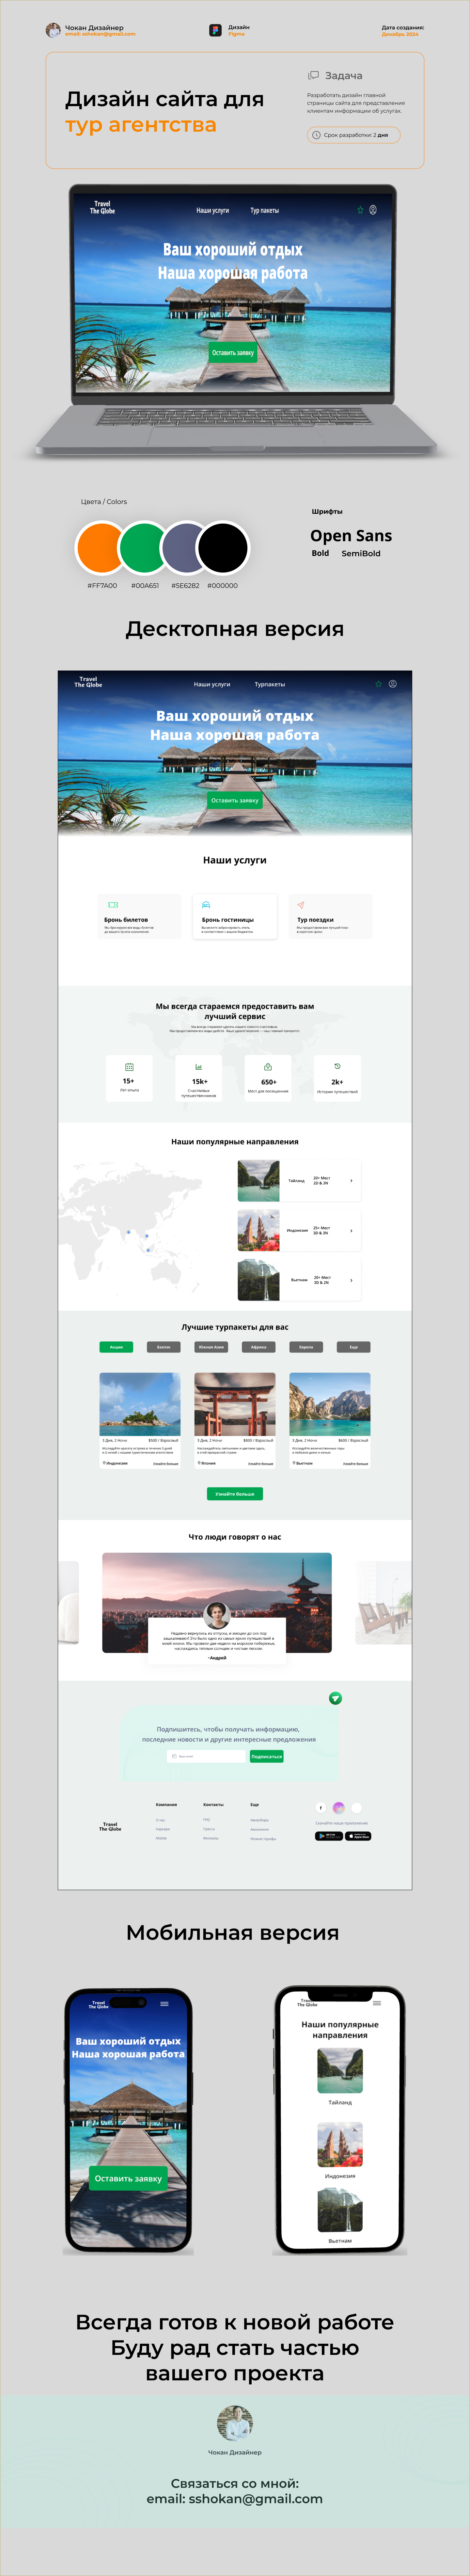This screenshot has width=470, height=2576.
Task: Click the email input field in subscribe box
Action: pyautogui.click(x=206, y=1756)
